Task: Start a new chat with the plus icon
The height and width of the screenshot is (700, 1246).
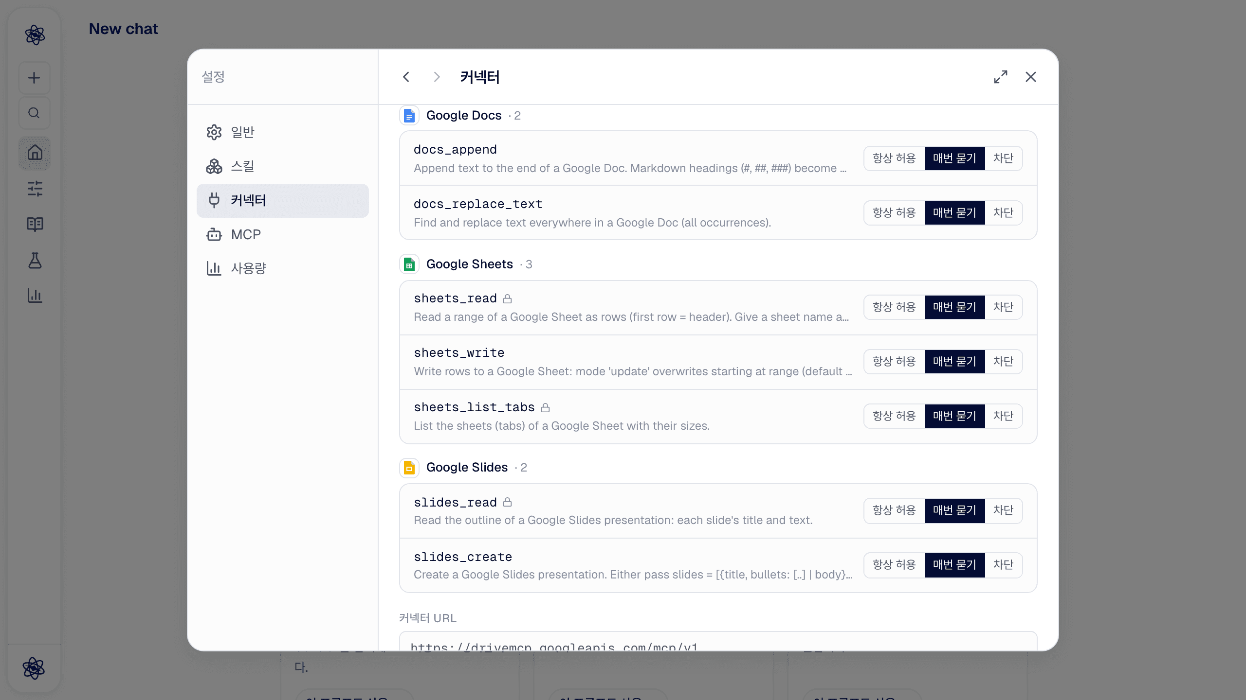Action: tap(34, 78)
